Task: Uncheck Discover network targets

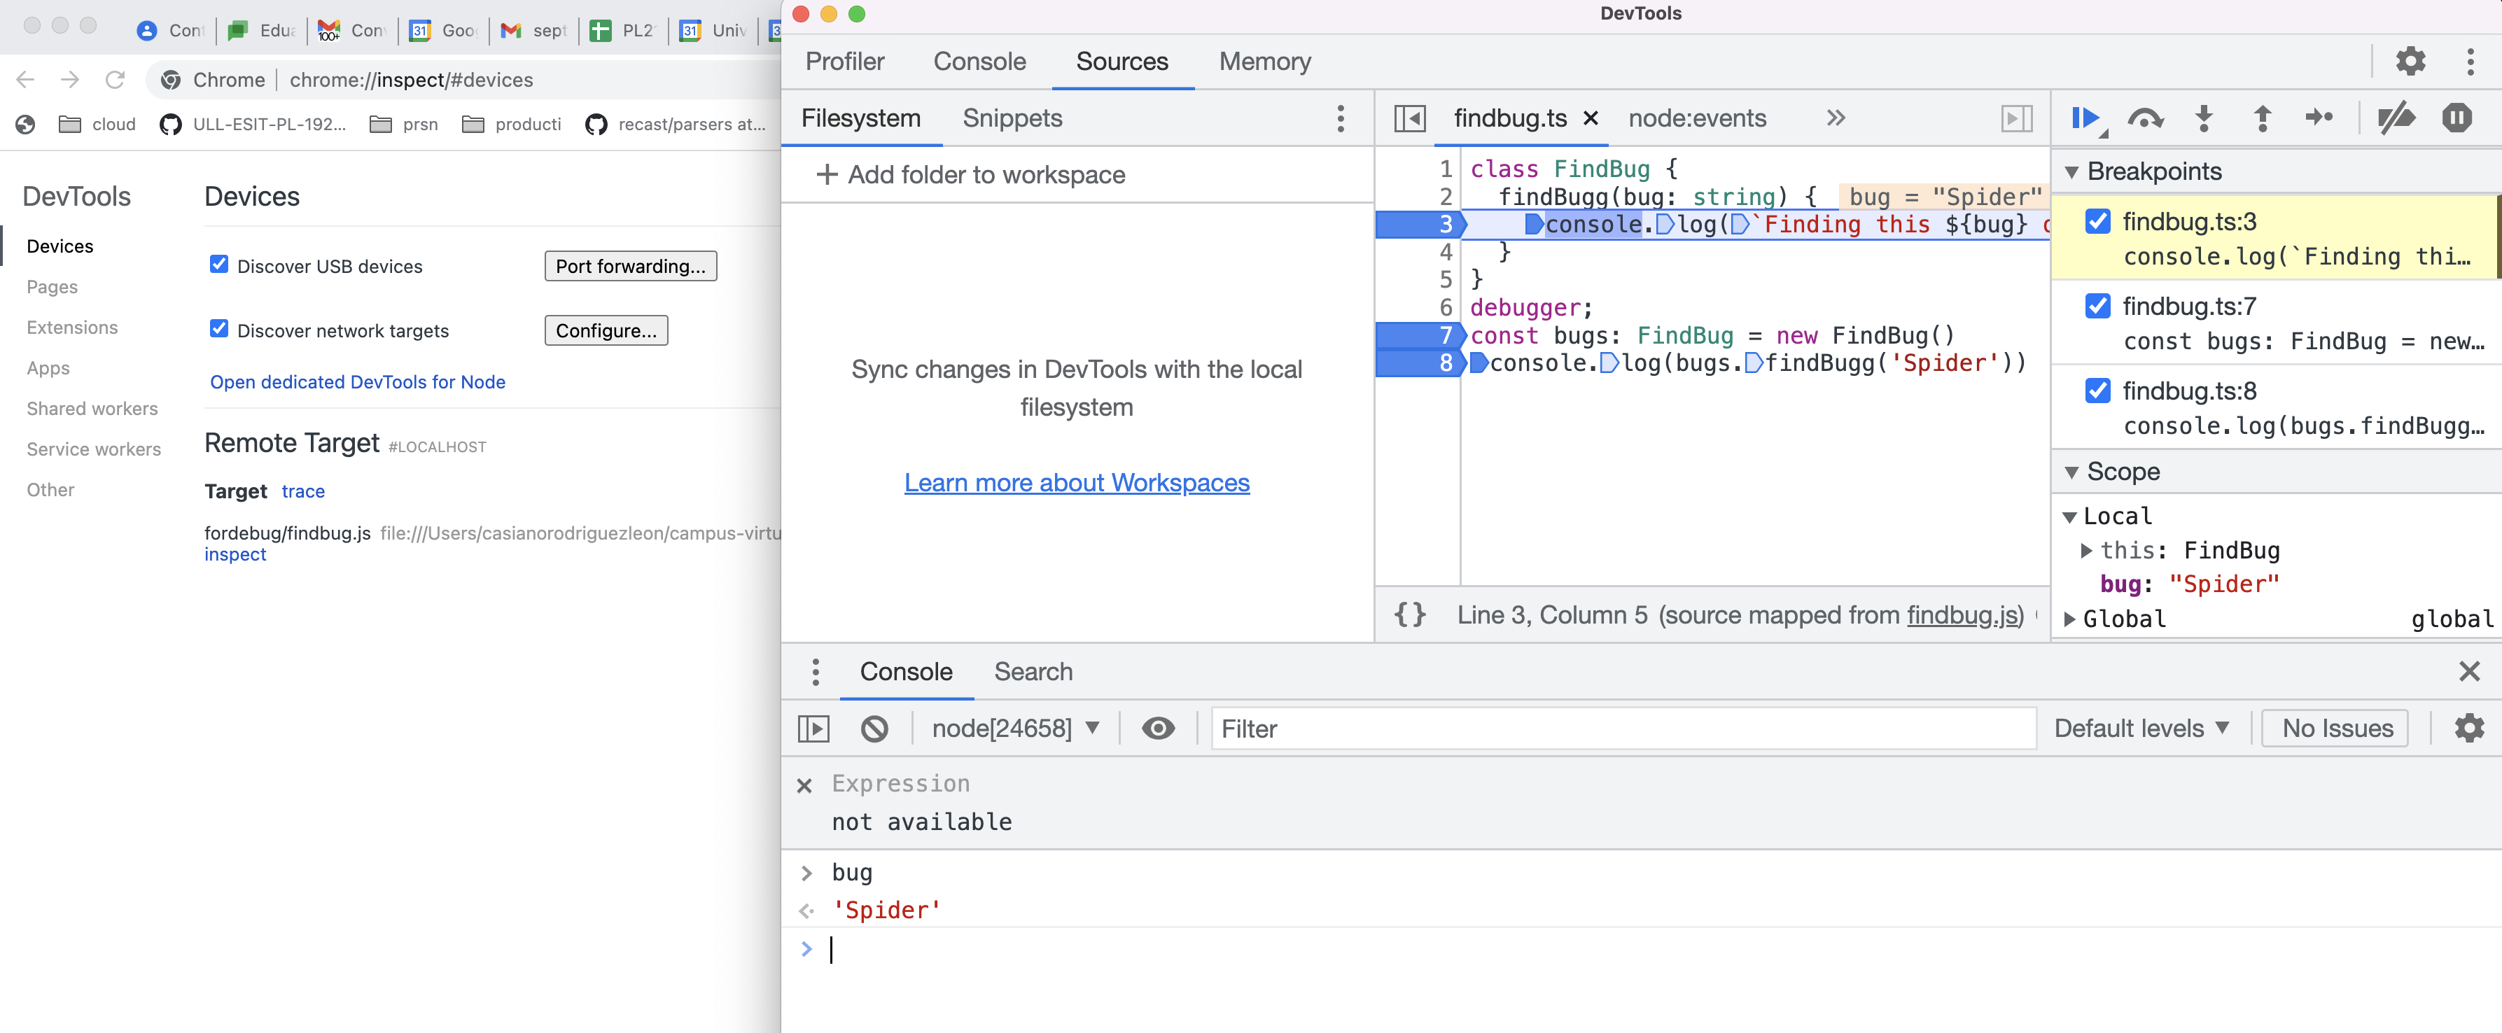Action: (x=218, y=329)
